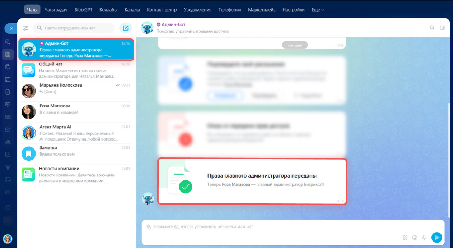Open the apps grid icon in message box

pyautogui.click(x=405, y=238)
